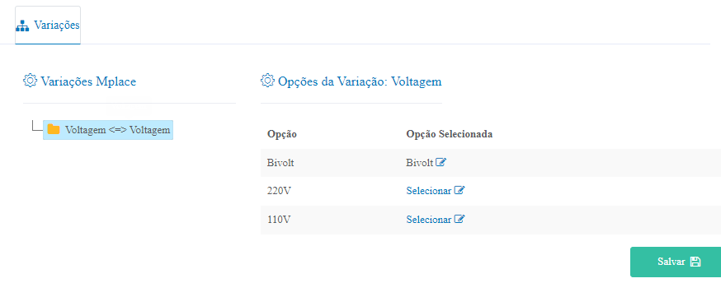Save changes with the Salvar button
Viewport: 721px width, 297px height.
point(676,262)
